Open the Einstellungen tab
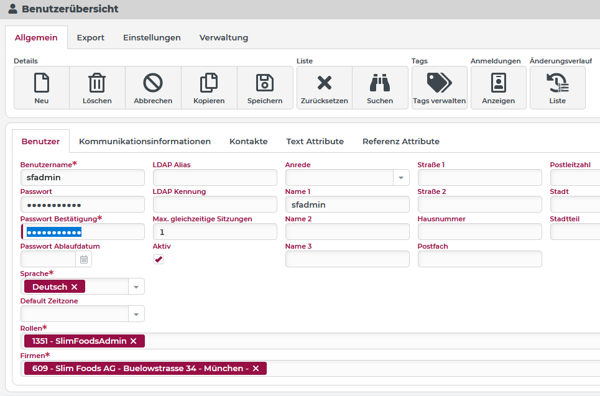This screenshot has height=396, width=600. [x=152, y=37]
